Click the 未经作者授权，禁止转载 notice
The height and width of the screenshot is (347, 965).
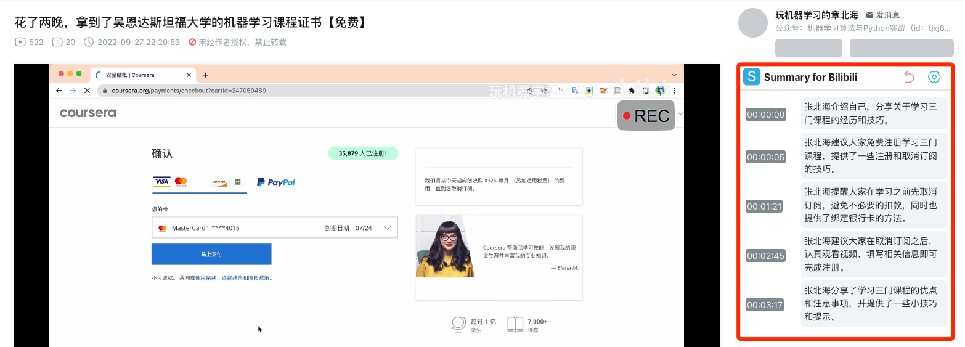click(x=242, y=42)
